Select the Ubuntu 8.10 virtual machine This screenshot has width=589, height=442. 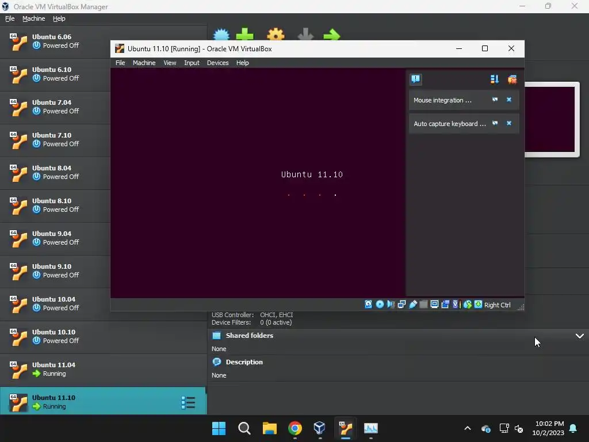(55, 205)
